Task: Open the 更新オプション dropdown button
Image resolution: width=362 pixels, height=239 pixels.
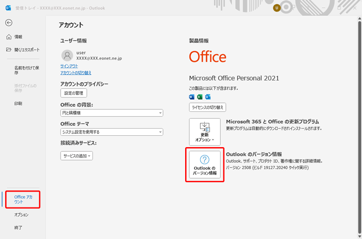Action: [x=204, y=132]
